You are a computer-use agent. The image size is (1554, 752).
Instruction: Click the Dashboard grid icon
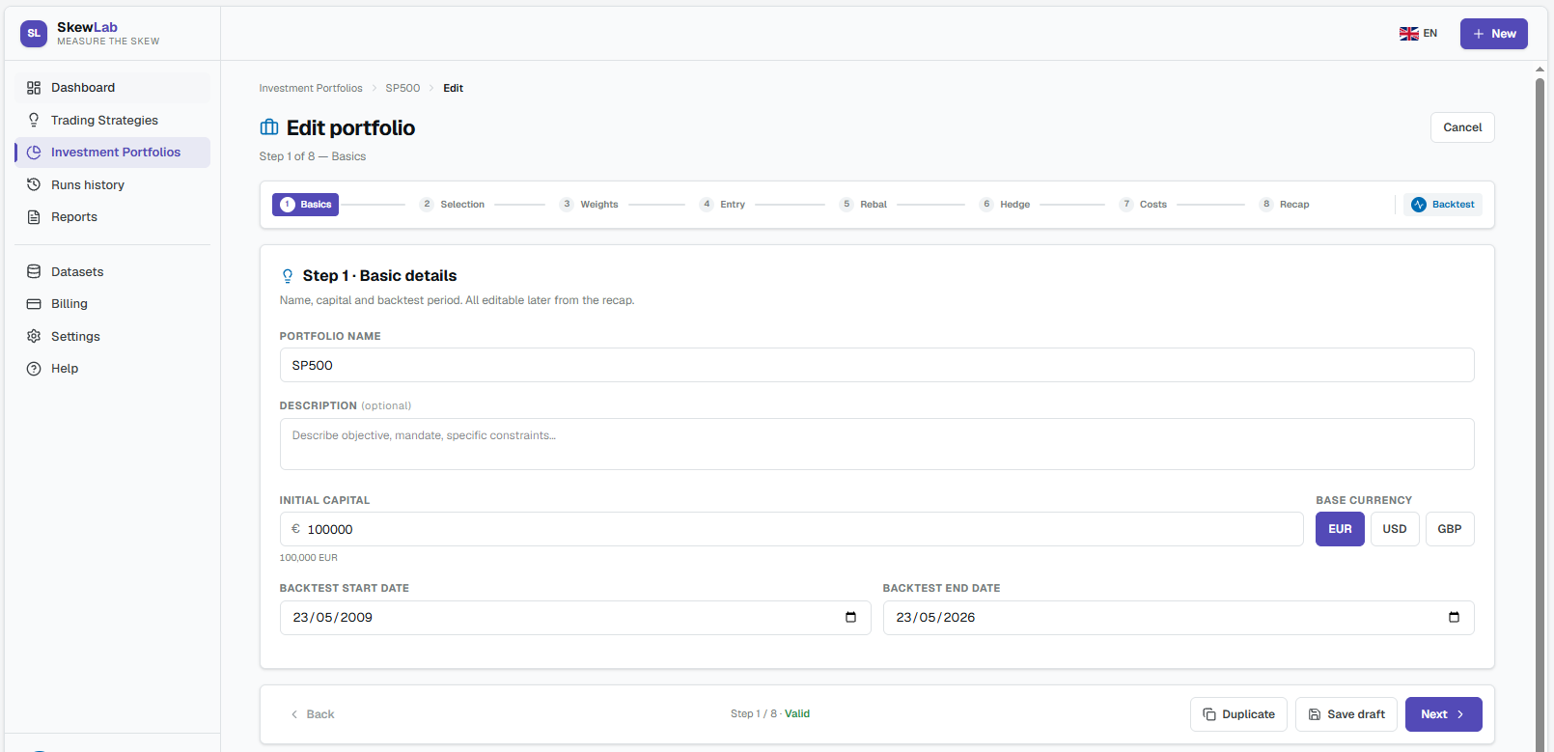(x=34, y=88)
